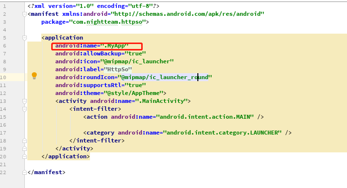Click the android:allowBackup="true" attribute
Screen dimensions: 347x188
point(101,54)
